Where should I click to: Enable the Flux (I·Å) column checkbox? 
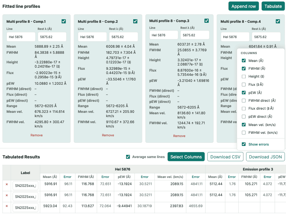(244, 84)
